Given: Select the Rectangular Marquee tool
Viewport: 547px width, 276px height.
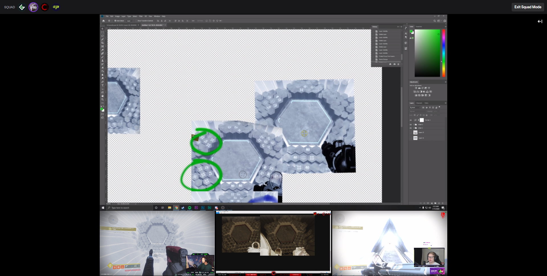Looking at the screenshot, I should click(102, 32).
